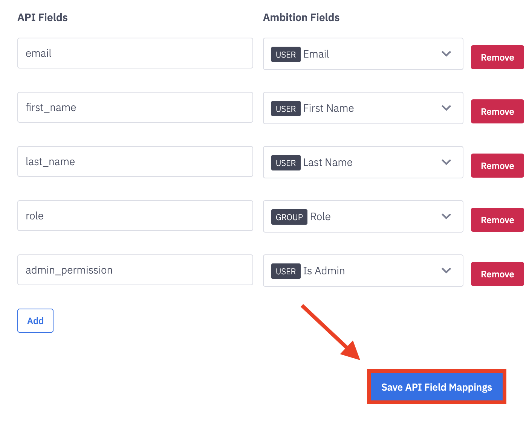Click the chevron arrow on Email dropdown
The image size is (529, 423).
coord(446,54)
